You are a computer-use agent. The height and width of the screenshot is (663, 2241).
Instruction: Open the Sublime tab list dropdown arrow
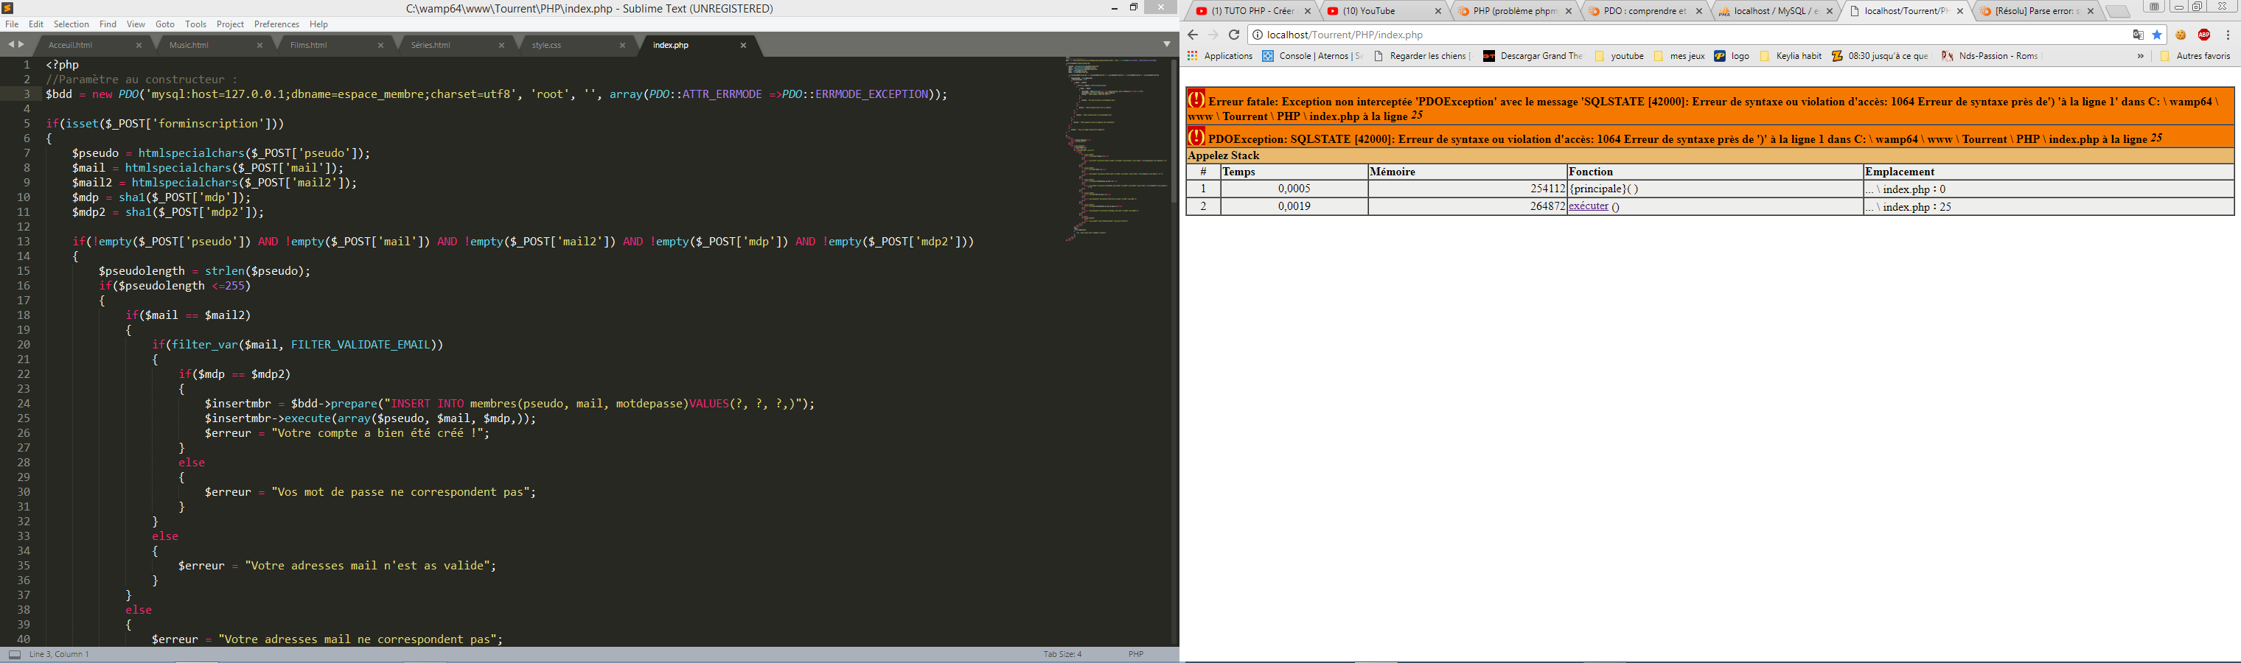coord(1167,44)
